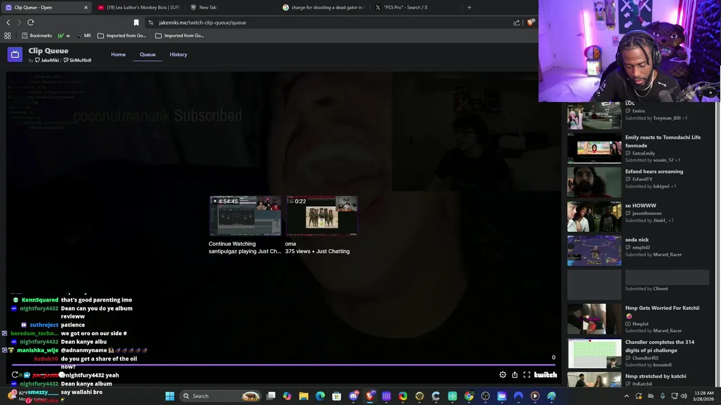Screen dimensions: 721x405
Task: Switch to the 'charge for shooting a dead gator' tab
Action: [x=323, y=7]
